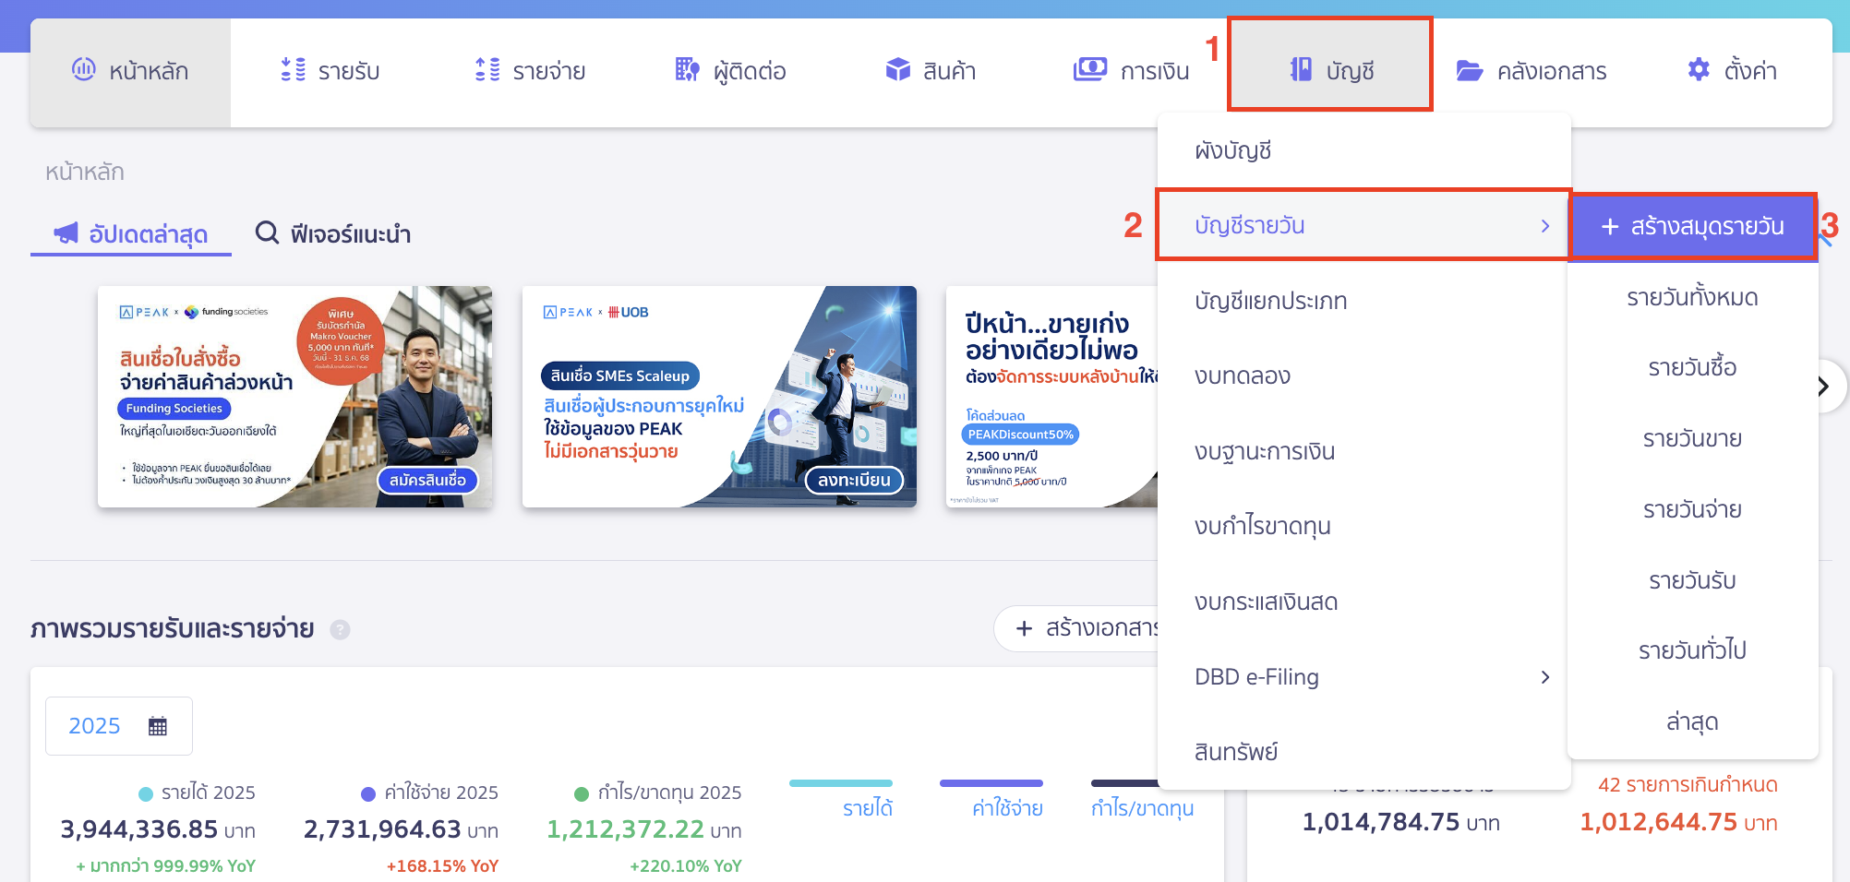Toggle the ค่าใช้จ่าย chart legend

click(1007, 808)
